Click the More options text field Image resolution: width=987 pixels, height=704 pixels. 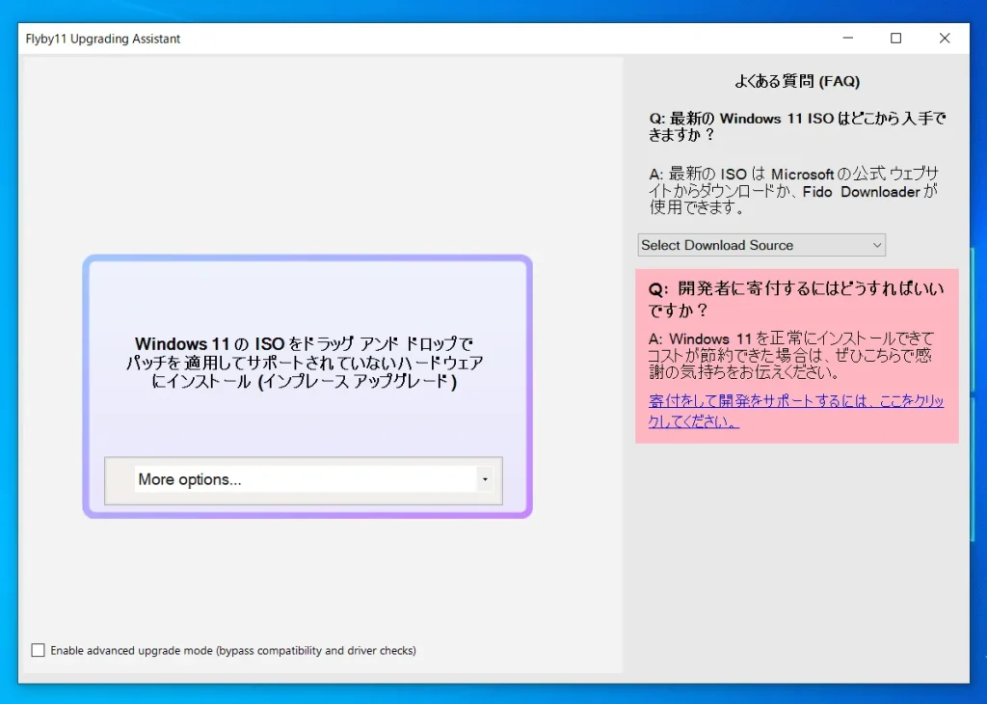[x=306, y=480]
